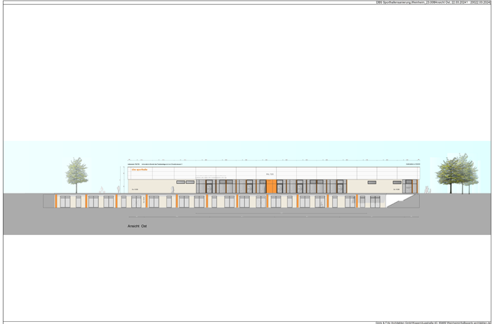The height and width of the screenshot is (324, 495).
Task: Click the orange vertical stripe at the building's right edge
Action: pos(416,187)
